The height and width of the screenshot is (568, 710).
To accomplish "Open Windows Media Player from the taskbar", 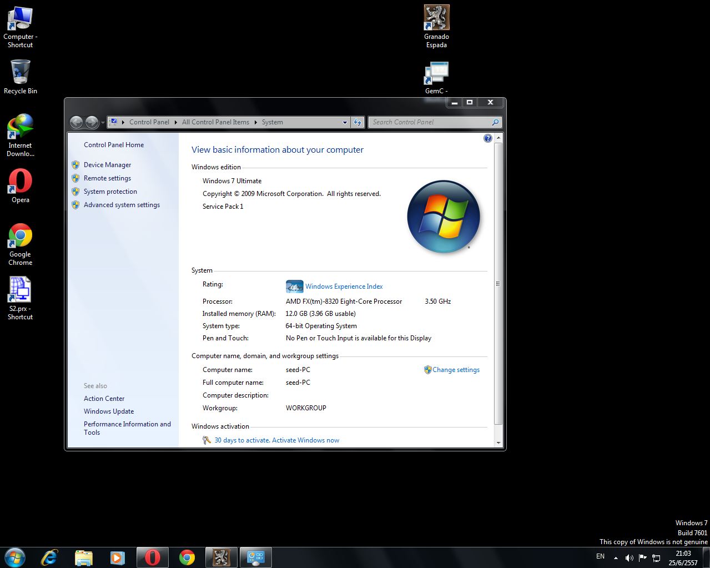I will (117, 557).
